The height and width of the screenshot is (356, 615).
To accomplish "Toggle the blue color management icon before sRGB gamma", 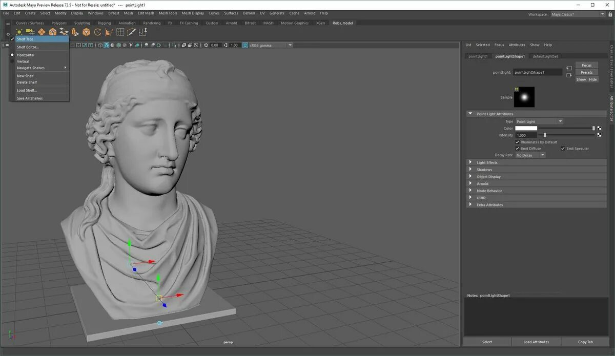I will tap(245, 45).
